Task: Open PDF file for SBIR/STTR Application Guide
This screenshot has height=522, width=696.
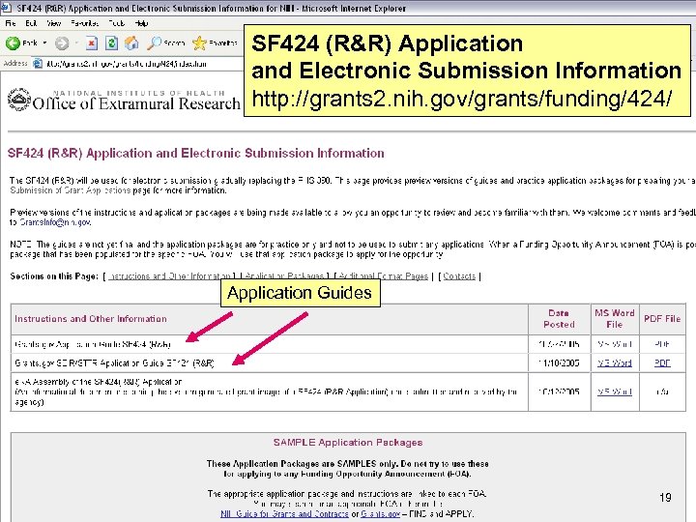Action: pos(662,363)
